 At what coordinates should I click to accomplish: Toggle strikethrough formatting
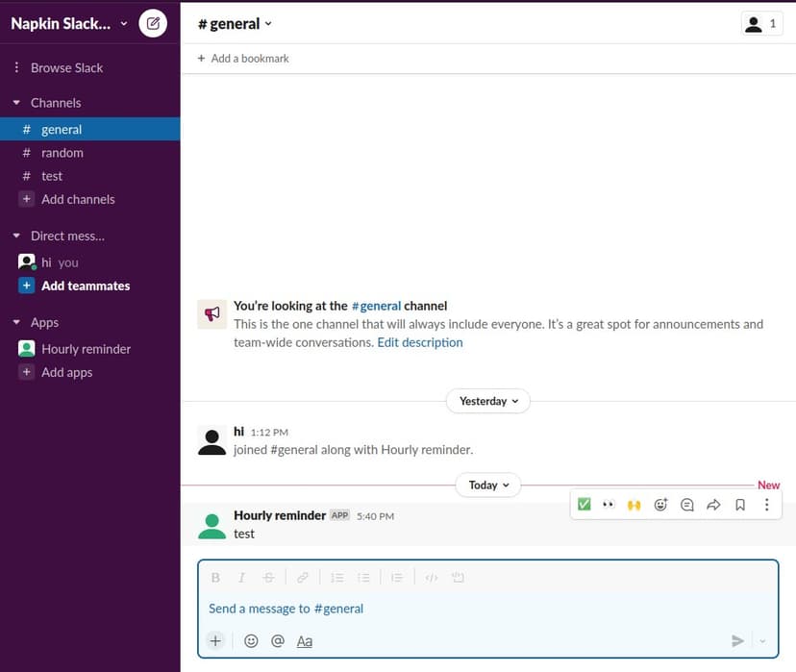point(268,578)
